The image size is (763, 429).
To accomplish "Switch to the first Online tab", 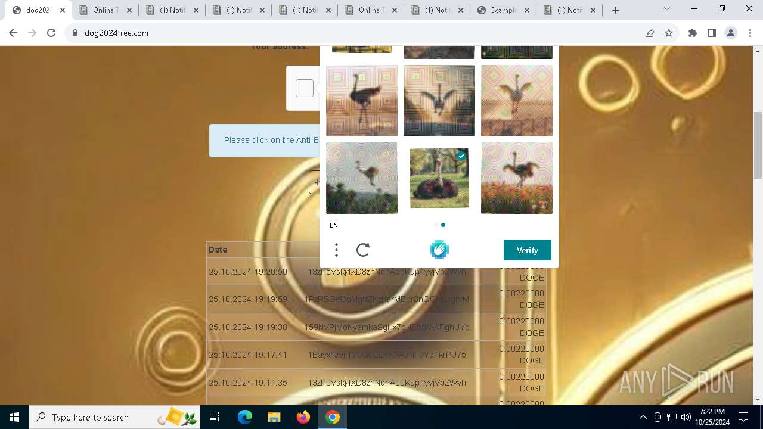I will [x=106, y=10].
